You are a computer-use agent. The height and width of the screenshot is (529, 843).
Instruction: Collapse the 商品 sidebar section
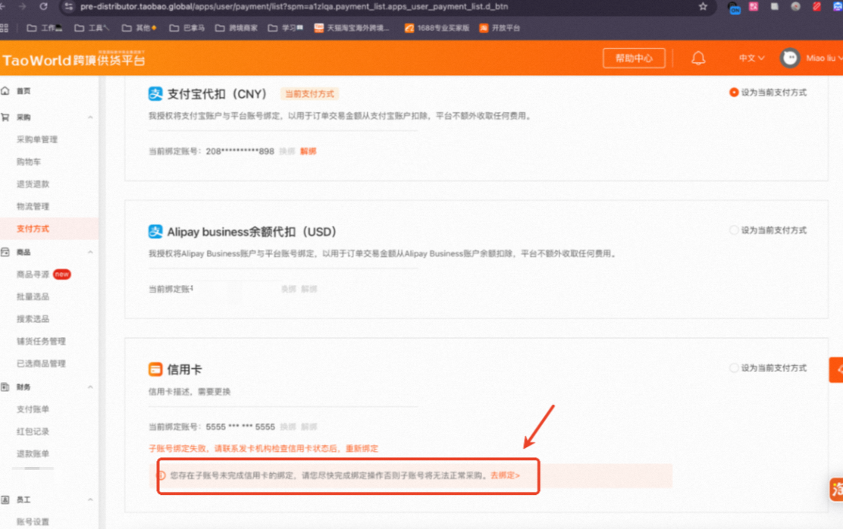(x=90, y=252)
